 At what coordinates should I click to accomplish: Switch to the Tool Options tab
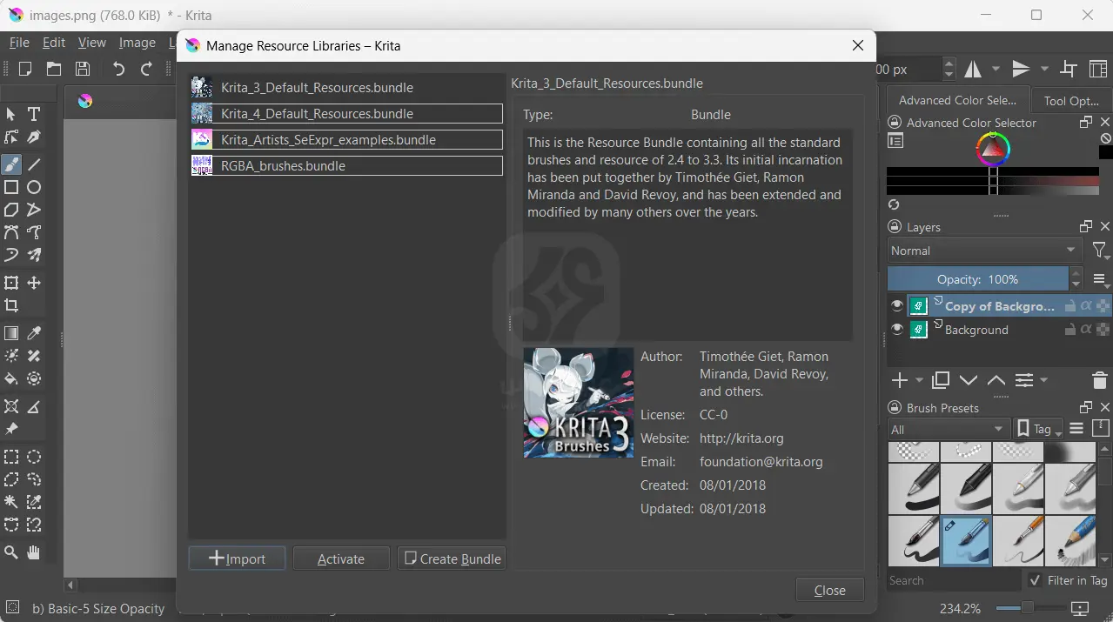pos(1070,100)
